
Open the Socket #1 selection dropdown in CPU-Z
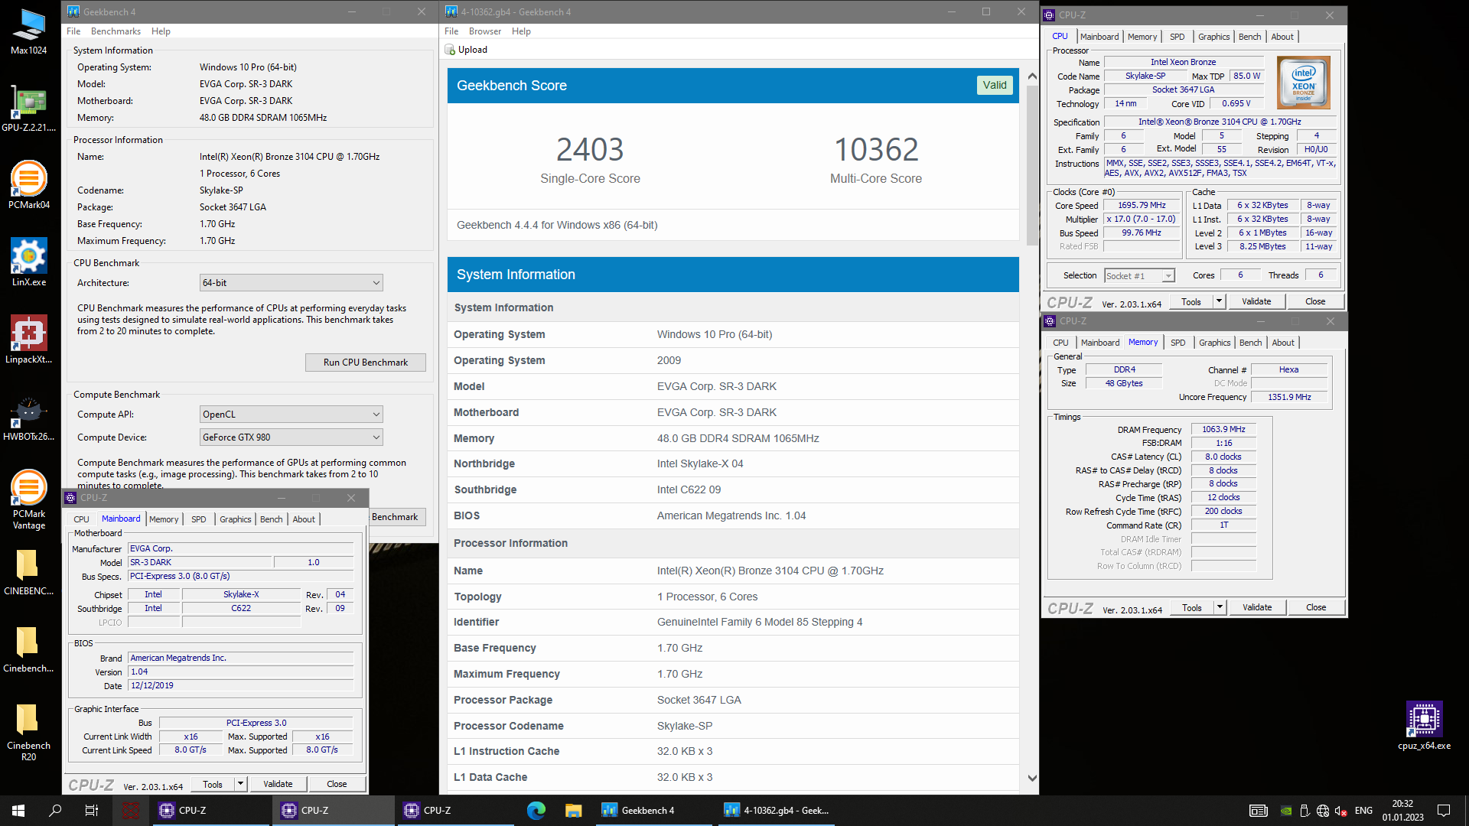tap(1139, 275)
